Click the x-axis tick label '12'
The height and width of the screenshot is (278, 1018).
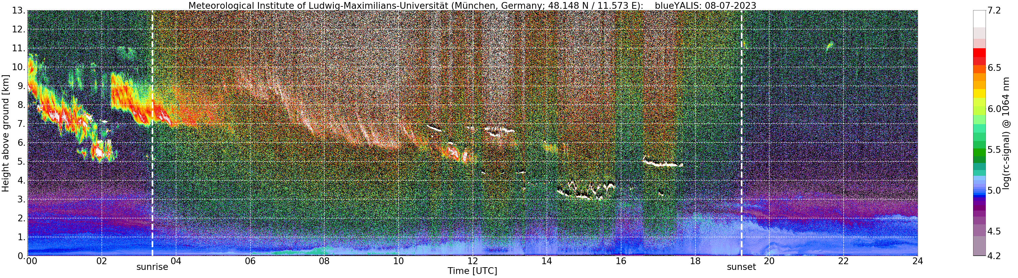473,261
